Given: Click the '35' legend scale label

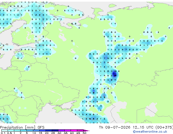Looking at the screenshot, I should [65, 133].
